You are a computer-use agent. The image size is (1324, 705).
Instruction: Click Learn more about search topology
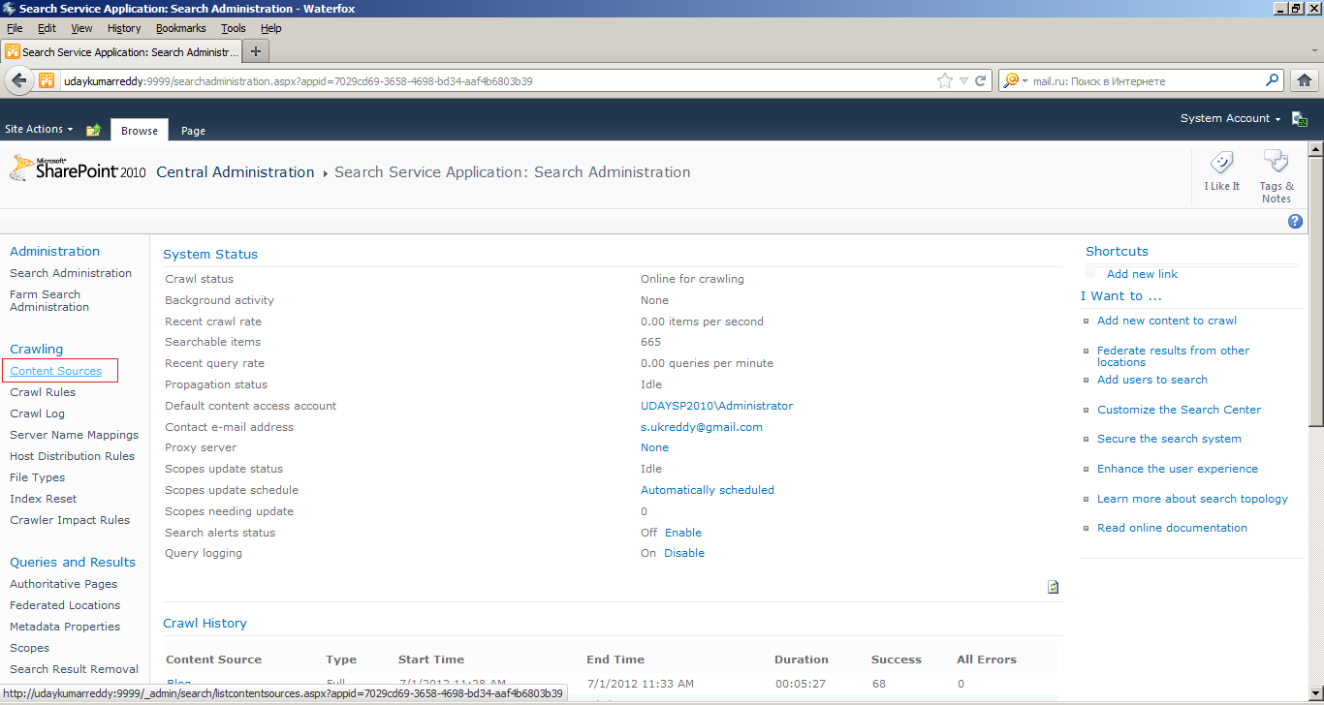pyautogui.click(x=1193, y=499)
